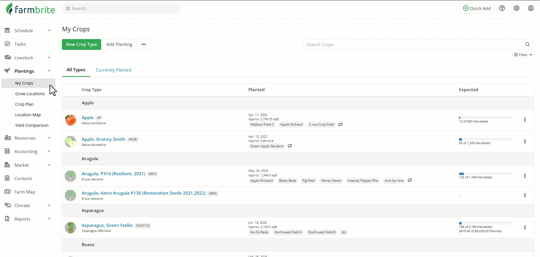
Task: Expand the Resources menu chevron
Action: click(x=49, y=138)
